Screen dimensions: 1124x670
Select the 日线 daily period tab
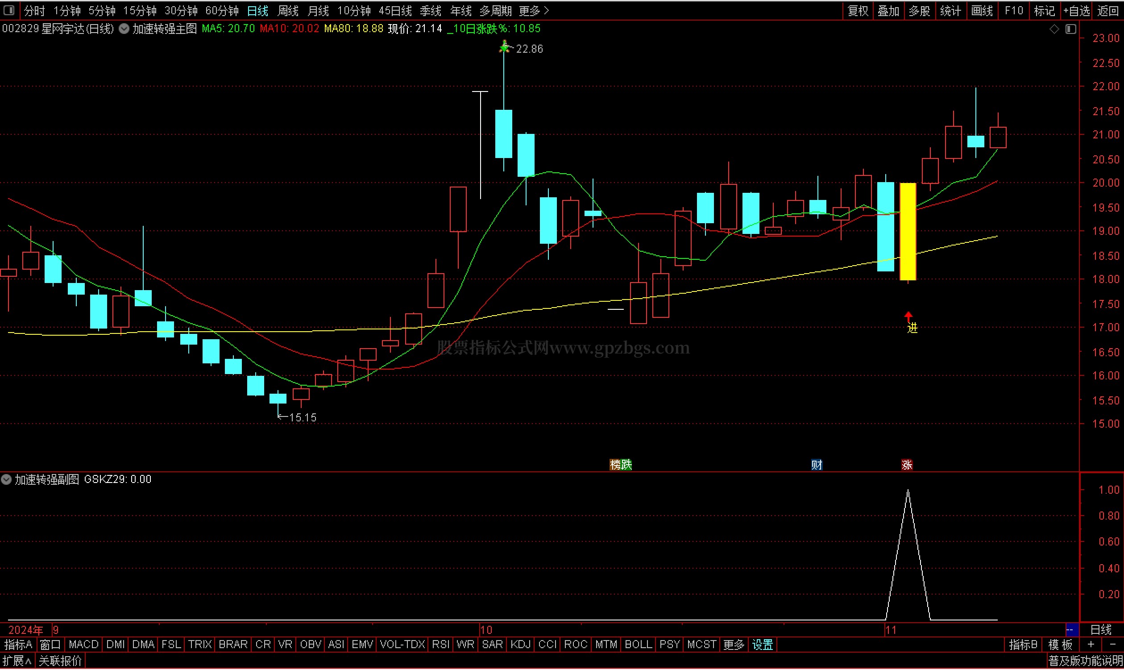tap(257, 10)
